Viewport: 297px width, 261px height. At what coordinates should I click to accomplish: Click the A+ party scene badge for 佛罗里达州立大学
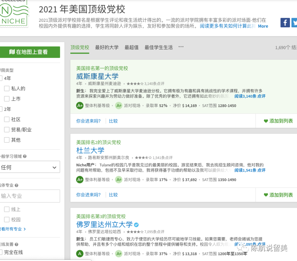(x=119, y=254)
